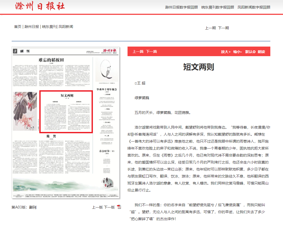Click the subheading 绿萝葳蕤
The height and width of the screenshot is (230, 283).
coord(142,98)
